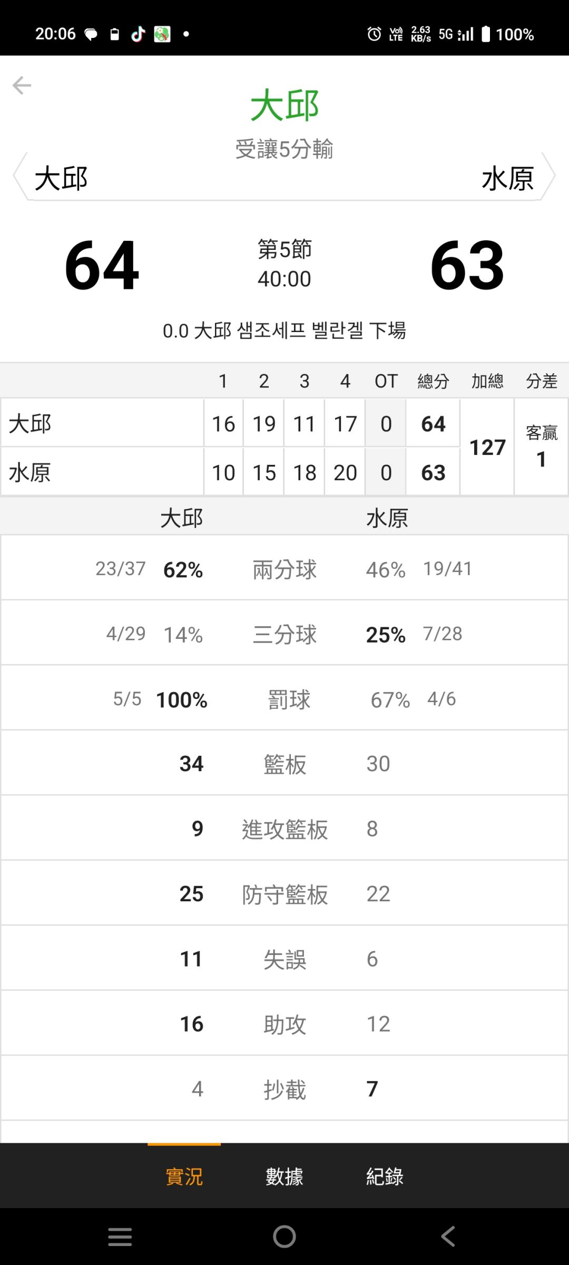Tap the TikTok notification icon
Screen dimensions: 569x1265
click(138, 34)
